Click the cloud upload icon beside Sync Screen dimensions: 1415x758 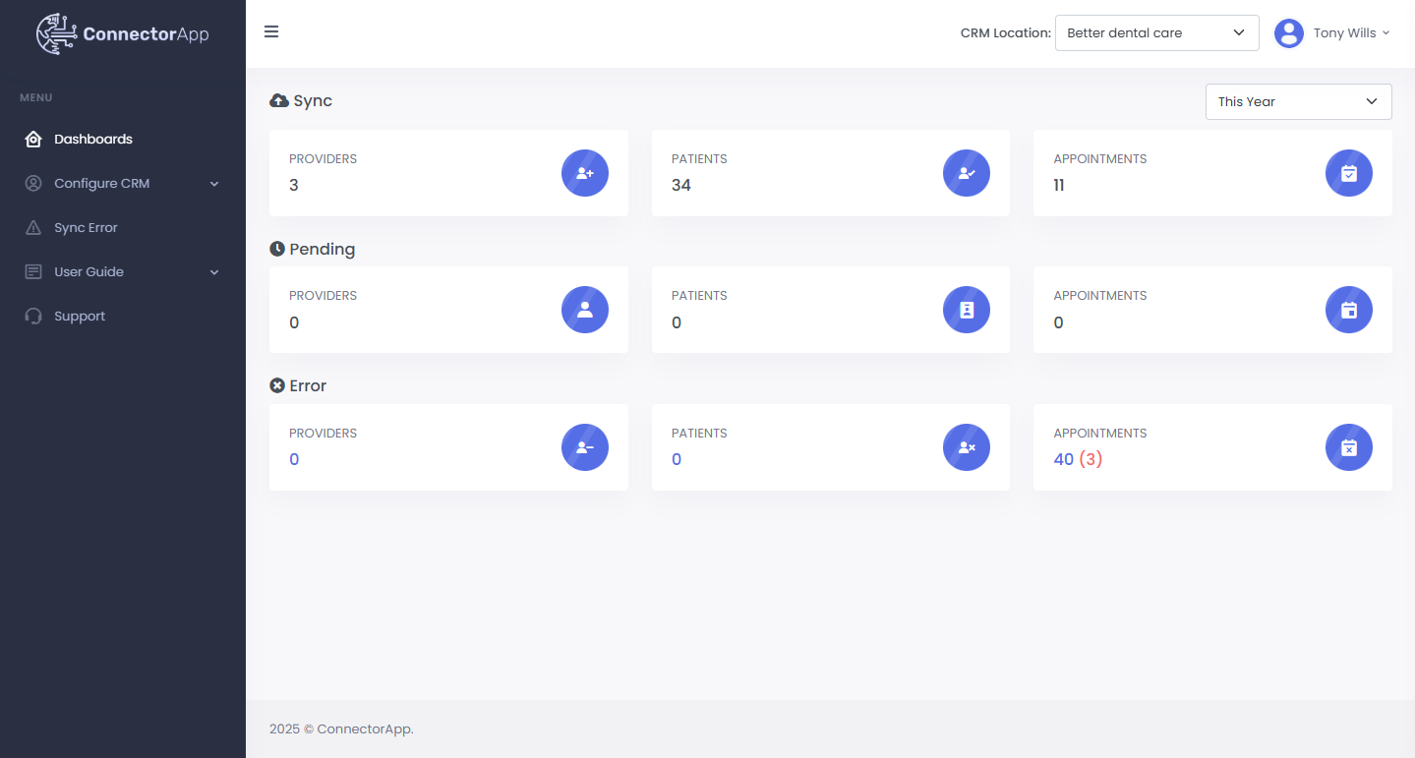coord(278,100)
